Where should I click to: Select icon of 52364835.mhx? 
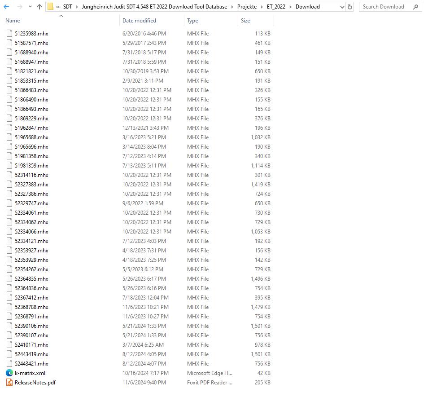pyautogui.click(x=9, y=279)
